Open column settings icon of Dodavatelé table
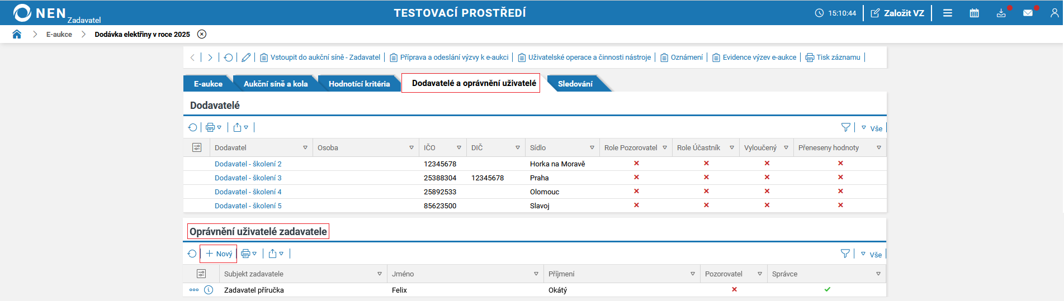Screen dimensions: 1064x301 coord(197,147)
